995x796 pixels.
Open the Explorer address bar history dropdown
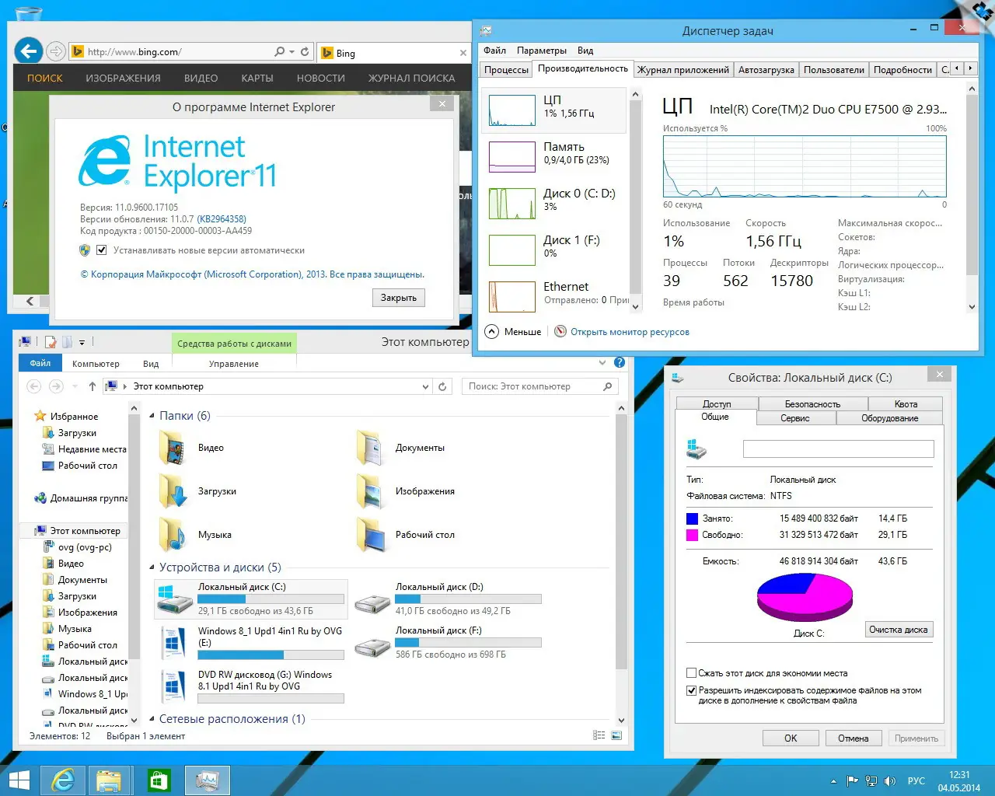click(425, 386)
